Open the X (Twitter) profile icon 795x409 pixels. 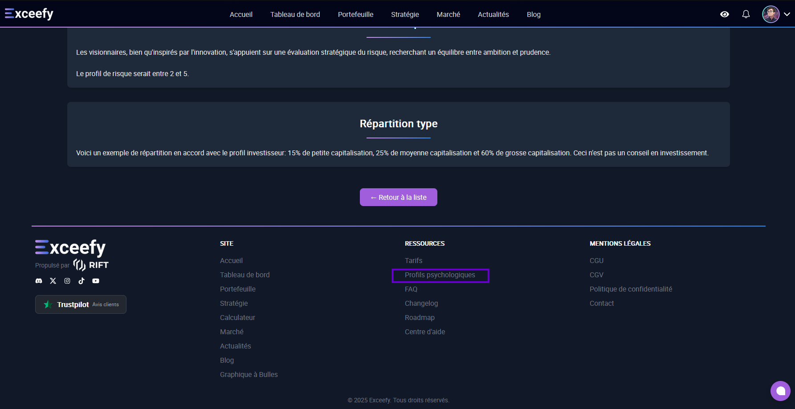tap(53, 281)
